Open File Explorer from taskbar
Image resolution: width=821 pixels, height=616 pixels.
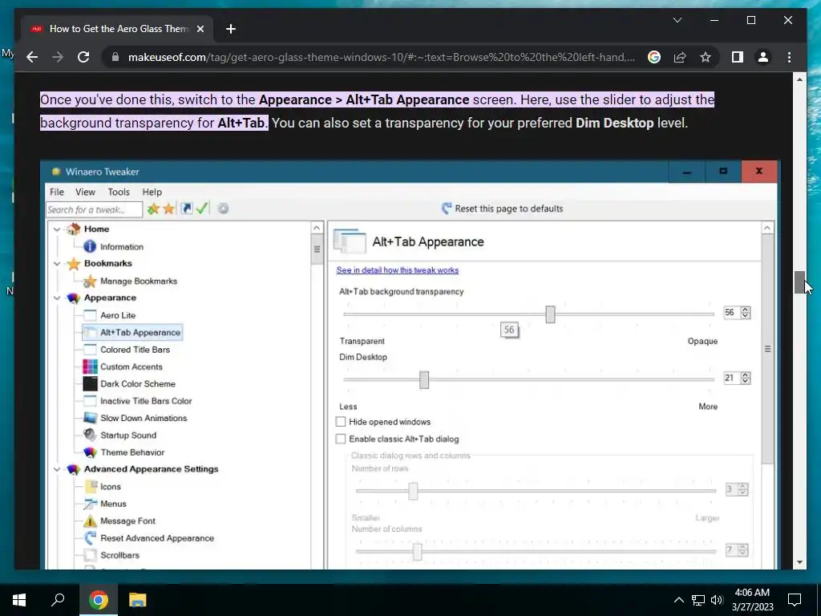point(138,600)
